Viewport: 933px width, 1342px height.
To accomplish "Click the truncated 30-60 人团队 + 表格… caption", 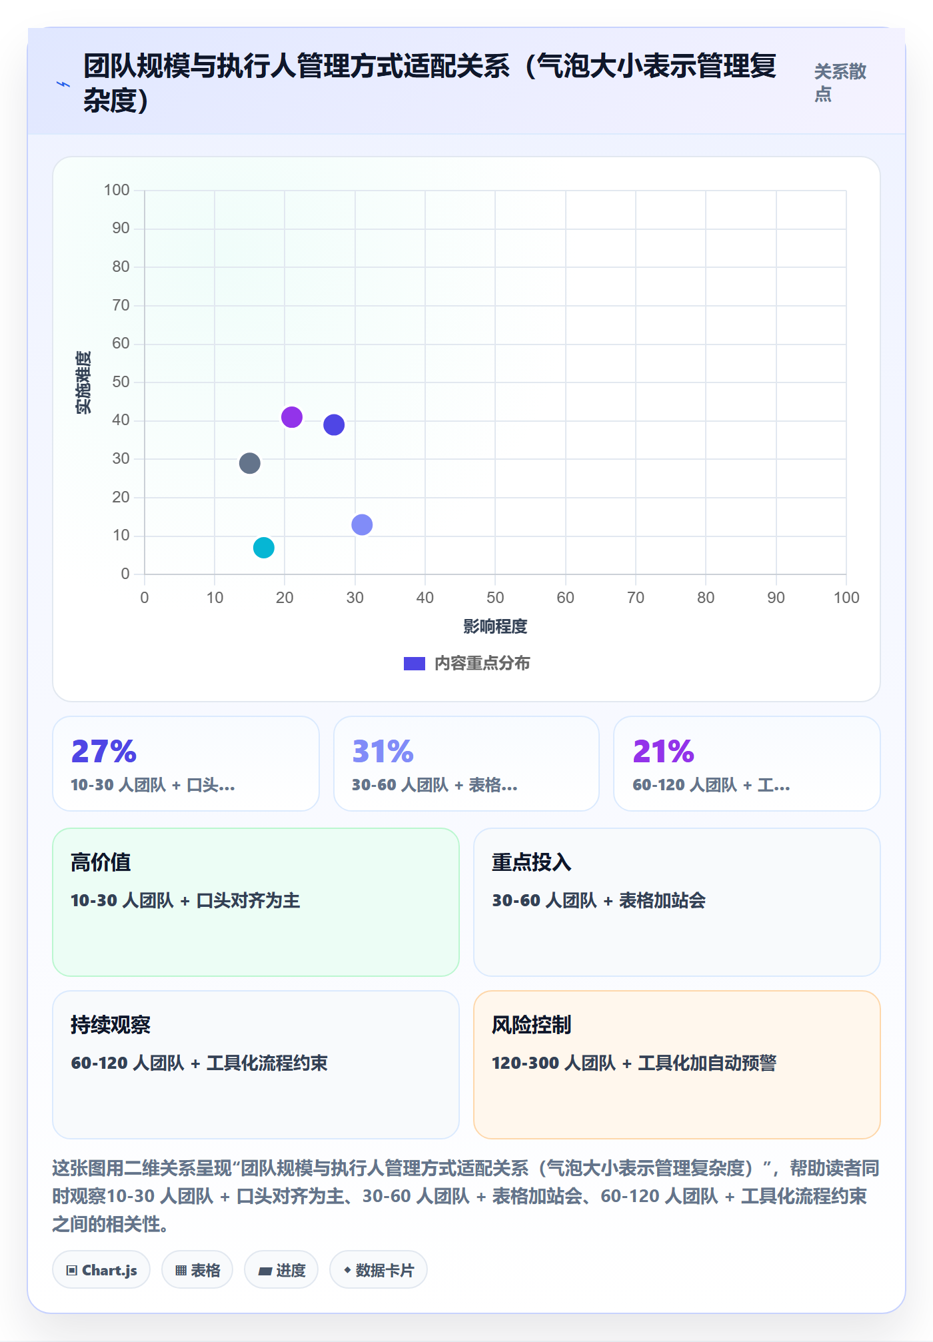I will [x=435, y=786].
